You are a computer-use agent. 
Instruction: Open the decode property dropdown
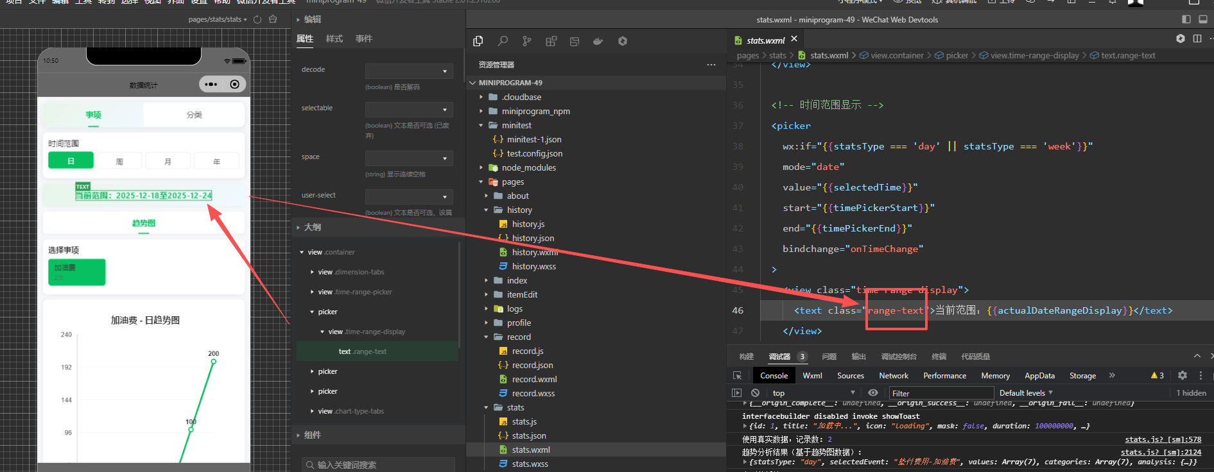[409, 71]
